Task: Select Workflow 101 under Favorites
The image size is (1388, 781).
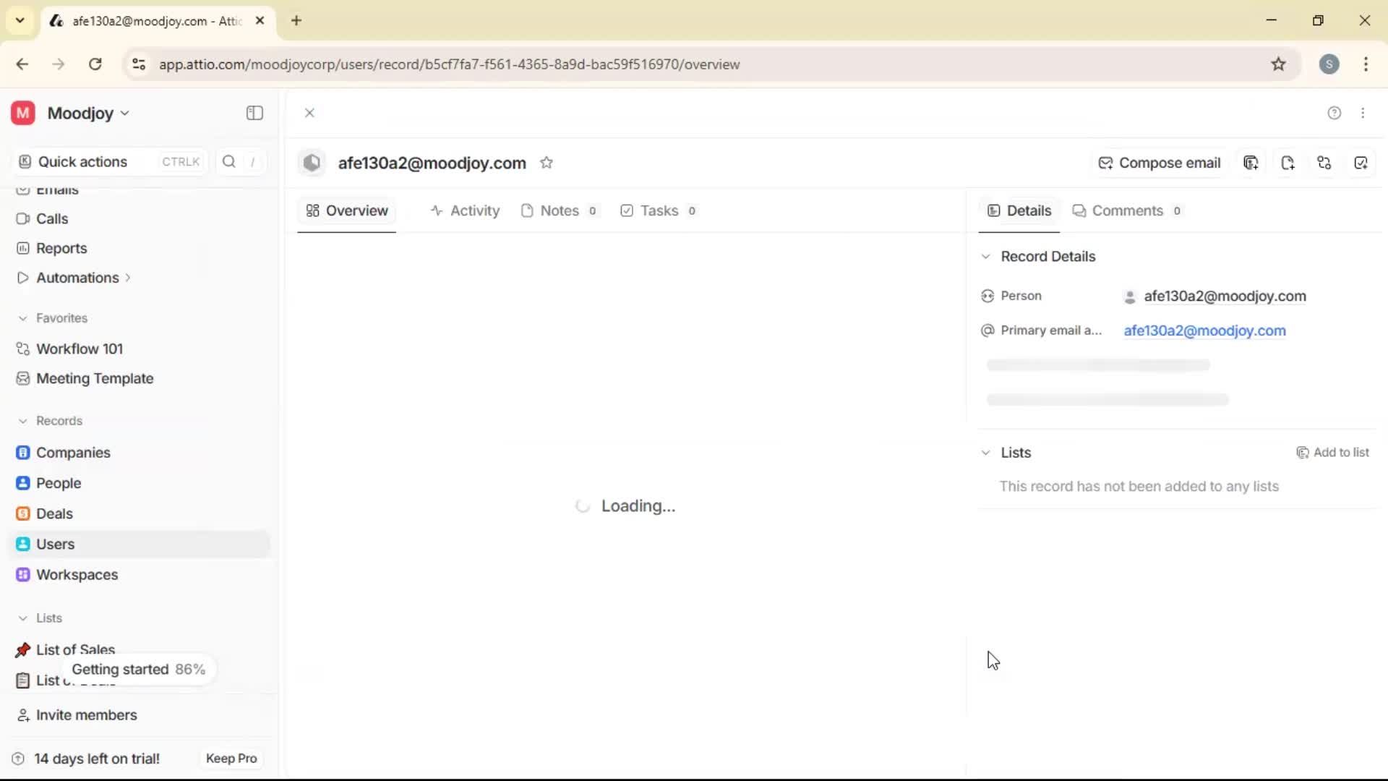Action: click(x=80, y=349)
